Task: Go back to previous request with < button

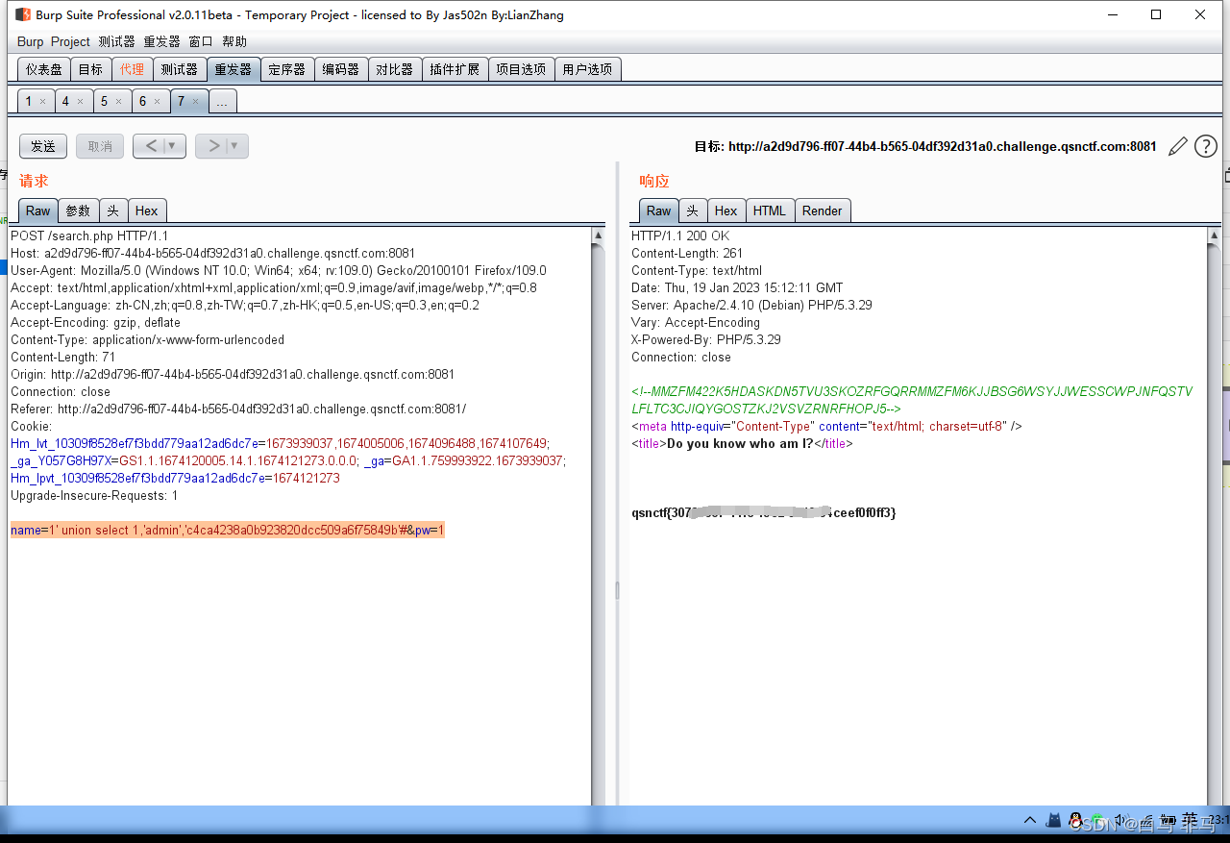Action: [x=151, y=146]
